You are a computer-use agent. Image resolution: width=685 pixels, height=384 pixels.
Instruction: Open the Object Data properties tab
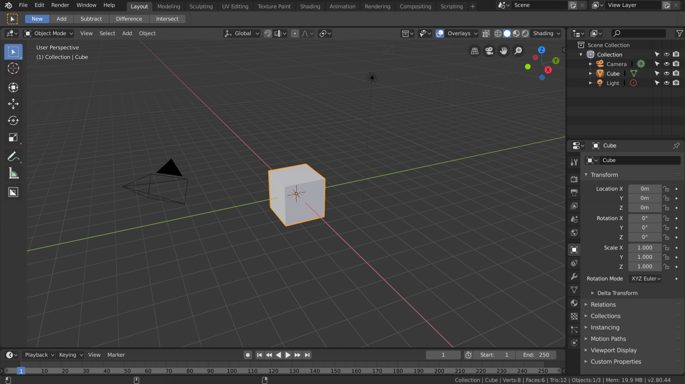pos(574,290)
